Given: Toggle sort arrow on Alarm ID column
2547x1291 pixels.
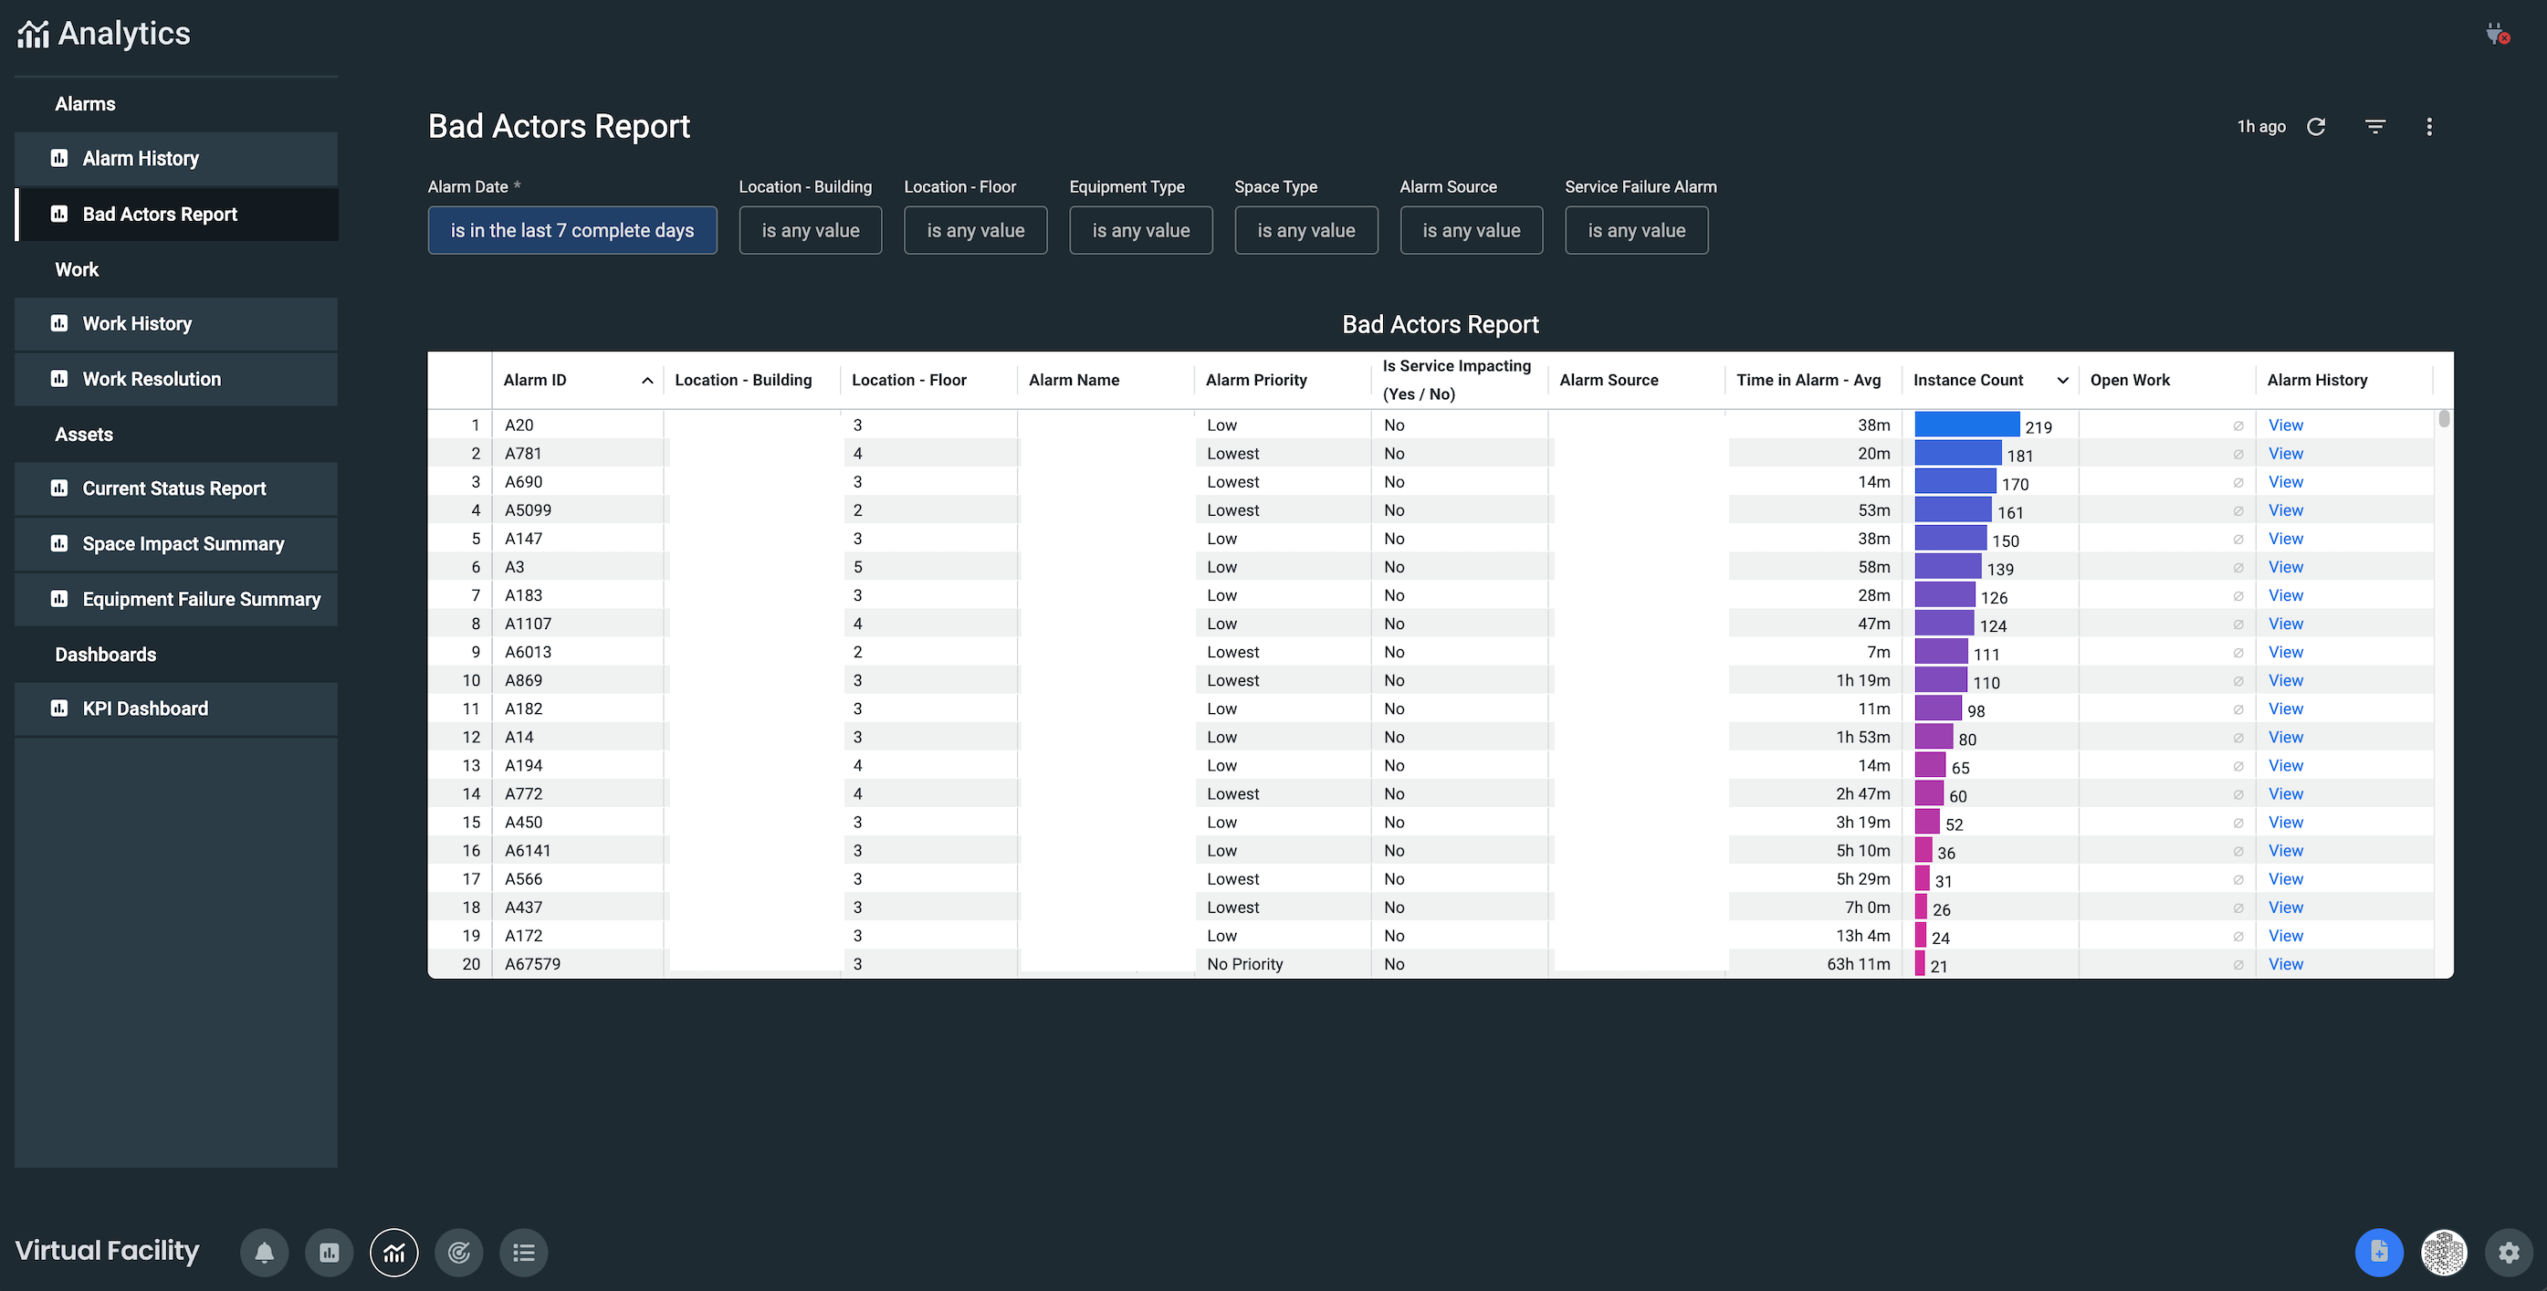Looking at the screenshot, I should click(x=646, y=381).
